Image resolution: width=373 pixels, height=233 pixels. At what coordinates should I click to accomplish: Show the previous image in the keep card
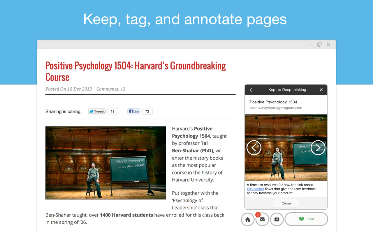coord(254,148)
